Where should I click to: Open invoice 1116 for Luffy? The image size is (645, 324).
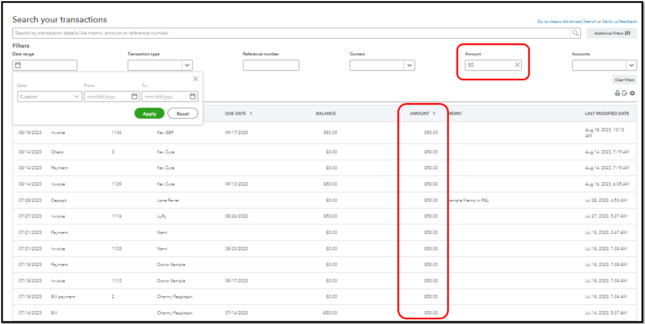[324, 216]
